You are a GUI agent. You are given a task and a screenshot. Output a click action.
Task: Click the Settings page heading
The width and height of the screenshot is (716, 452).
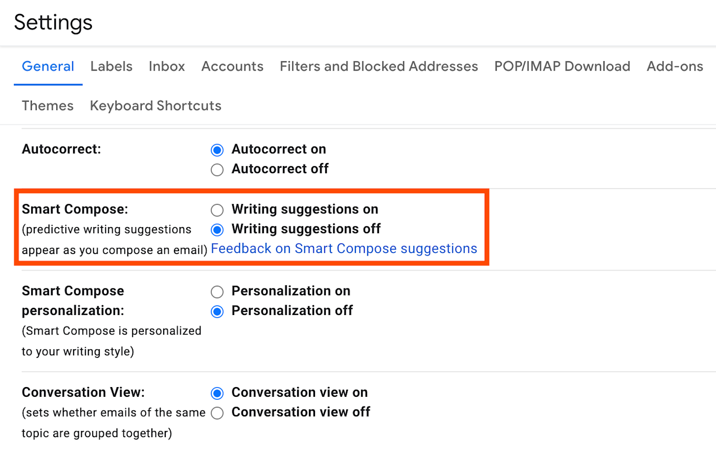(53, 22)
